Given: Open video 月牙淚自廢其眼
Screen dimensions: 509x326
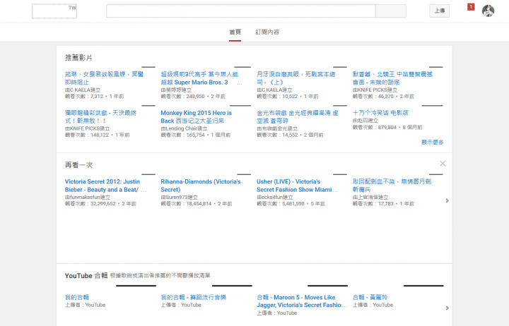Looking at the screenshot, I should [x=296, y=78].
